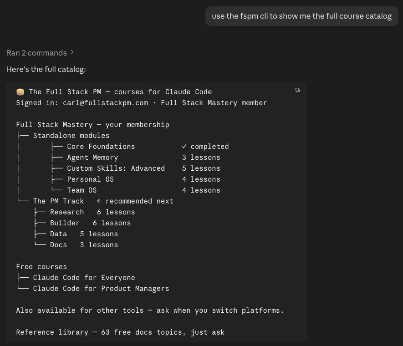Select 'Claude Code for Everyone'
The width and height of the screenshot is (403, 346).
coord(84,278)
